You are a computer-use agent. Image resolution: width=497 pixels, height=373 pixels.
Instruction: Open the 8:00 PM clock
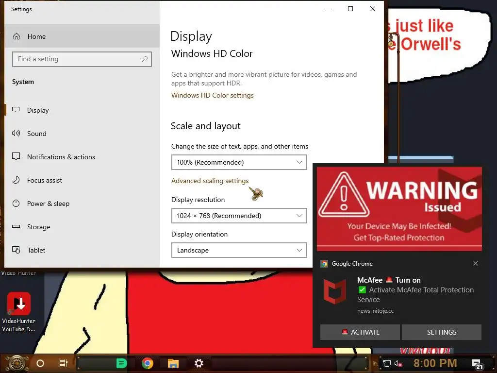435,363
